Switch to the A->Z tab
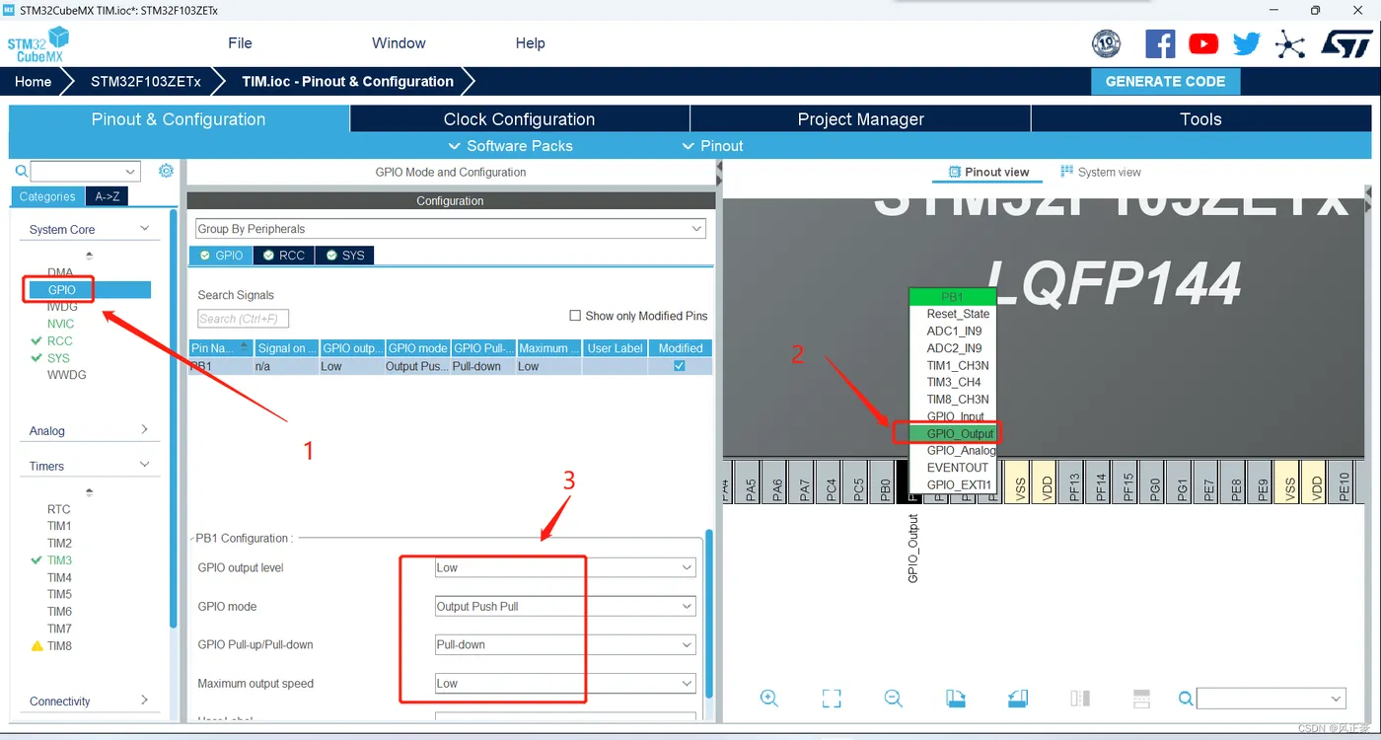The height and width of the screenshot is (740, 1381). pos(108,196)
